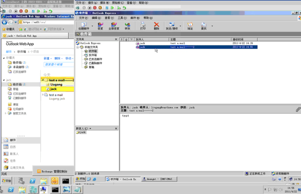Click Internet Explorer quick-launch icon beside 开始
The width and height of the screenshot is (301, 194).
[x=95, y=179]
